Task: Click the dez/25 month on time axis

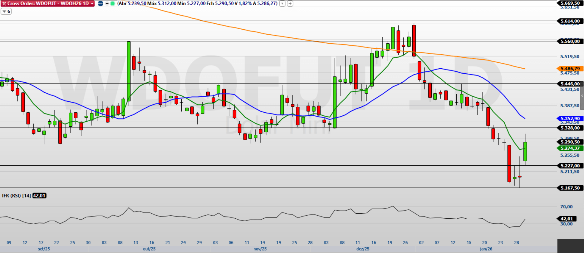Action: pyautogui.click(x=363, y=249)
